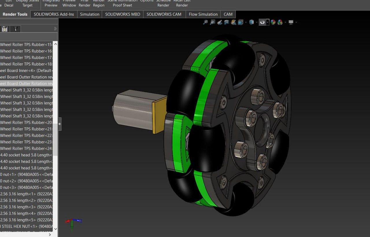Launch the Final Render
The image size is (370, 237).
click(x=84, y=3)
